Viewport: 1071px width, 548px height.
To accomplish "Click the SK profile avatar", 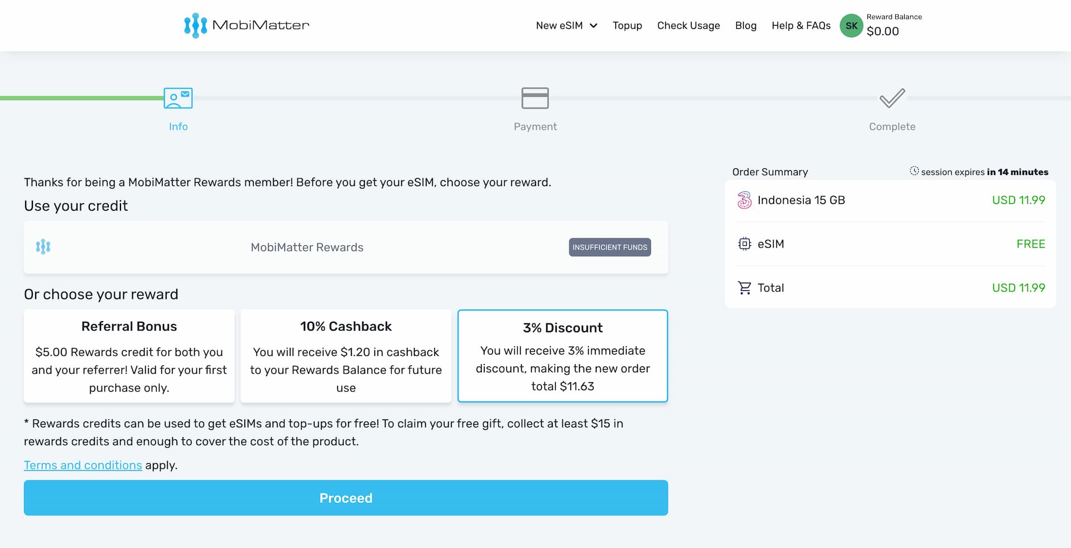I will pos(851,26).
